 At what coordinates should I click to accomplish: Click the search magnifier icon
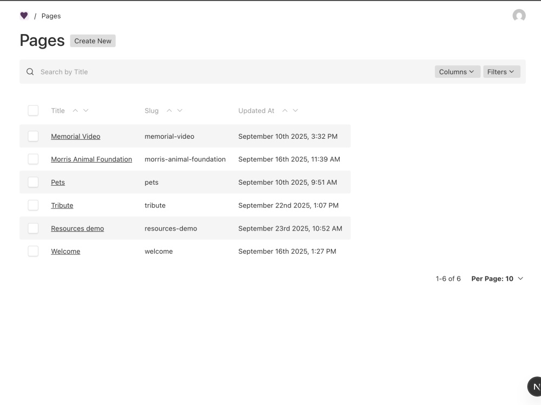[30, 72]
